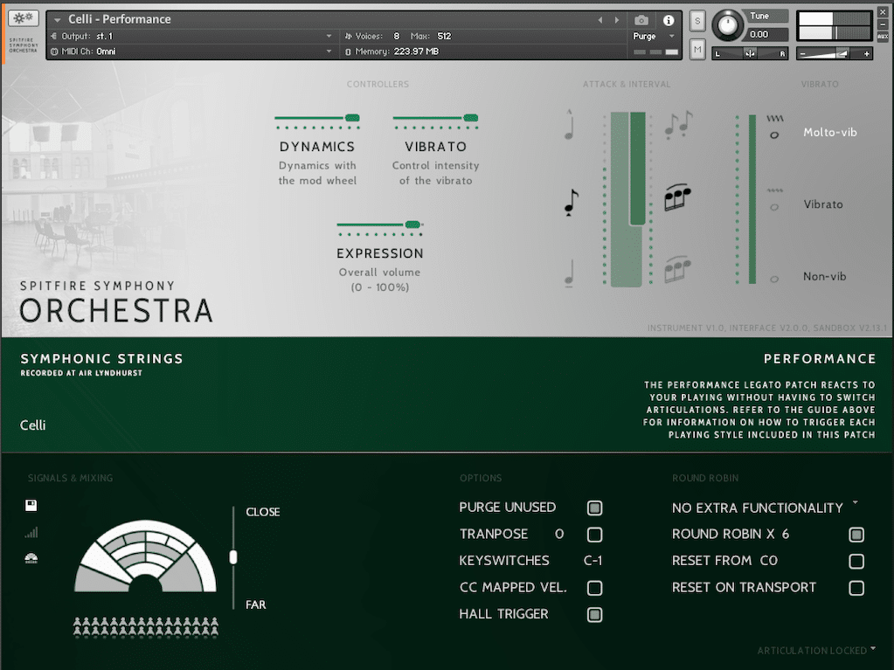This screenshot has width=894, height=670.
Task: Click the Max voices value 512
Action: click(444, 36)
